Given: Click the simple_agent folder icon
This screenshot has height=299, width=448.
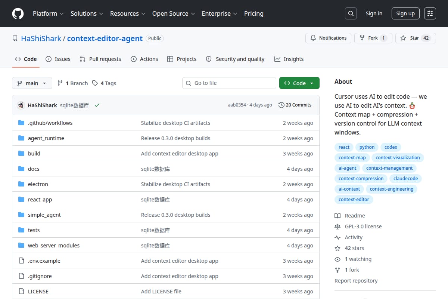Looking at the screenshot, I should pyautogui.click(x=21, y=215).
